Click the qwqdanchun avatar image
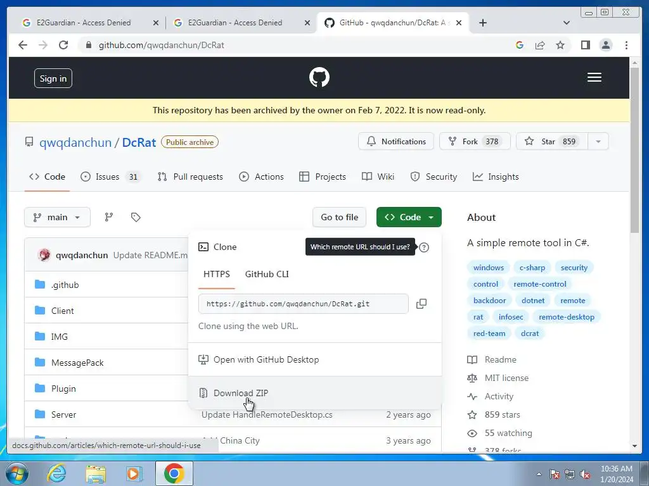 point(44,255)
